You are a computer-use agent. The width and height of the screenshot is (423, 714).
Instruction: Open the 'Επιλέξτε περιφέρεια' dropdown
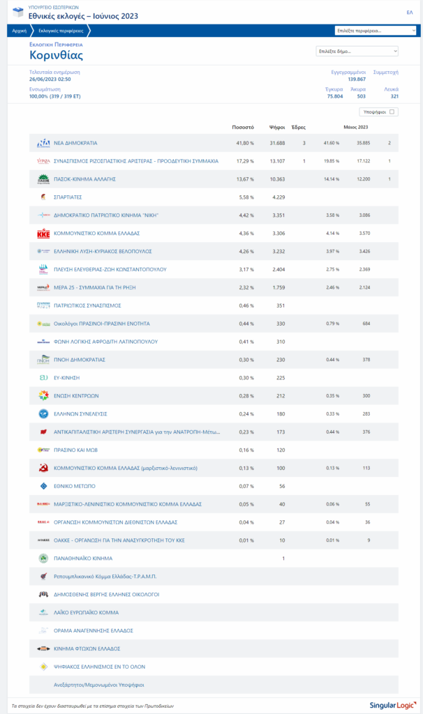pyautogui.click(x=376, y=31)
